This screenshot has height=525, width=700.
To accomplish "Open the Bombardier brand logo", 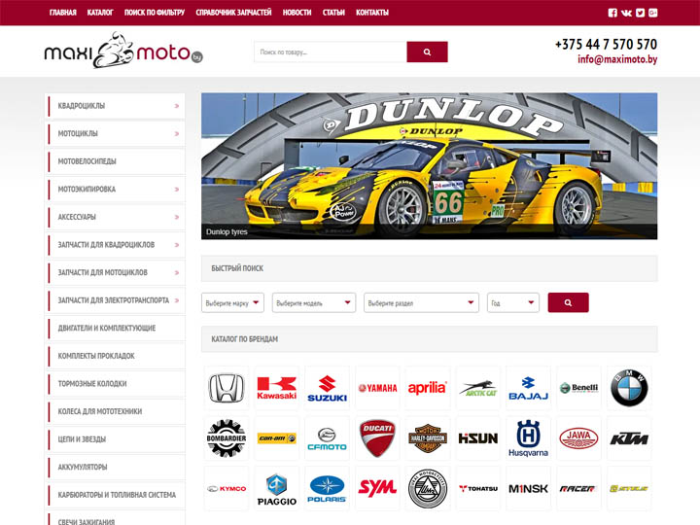I will 227,438.
